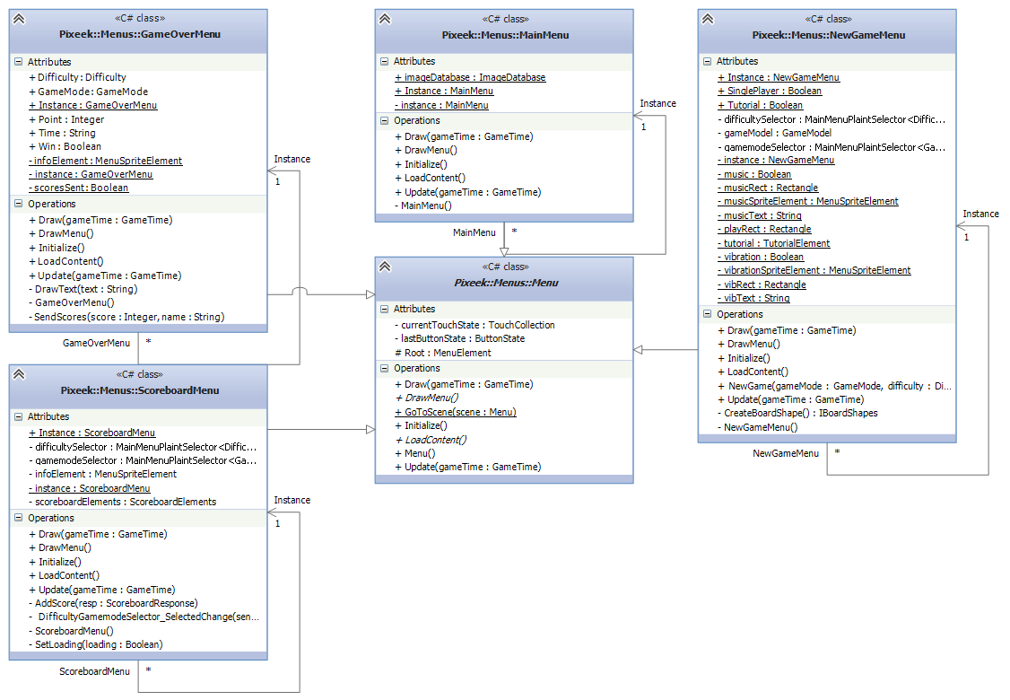Screen dimensions: 1010x700
Task: Collapse the Operations section in ScoreboardMenu
Action: tap(19, 519)
